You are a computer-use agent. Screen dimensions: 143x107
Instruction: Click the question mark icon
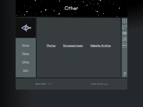125,74
